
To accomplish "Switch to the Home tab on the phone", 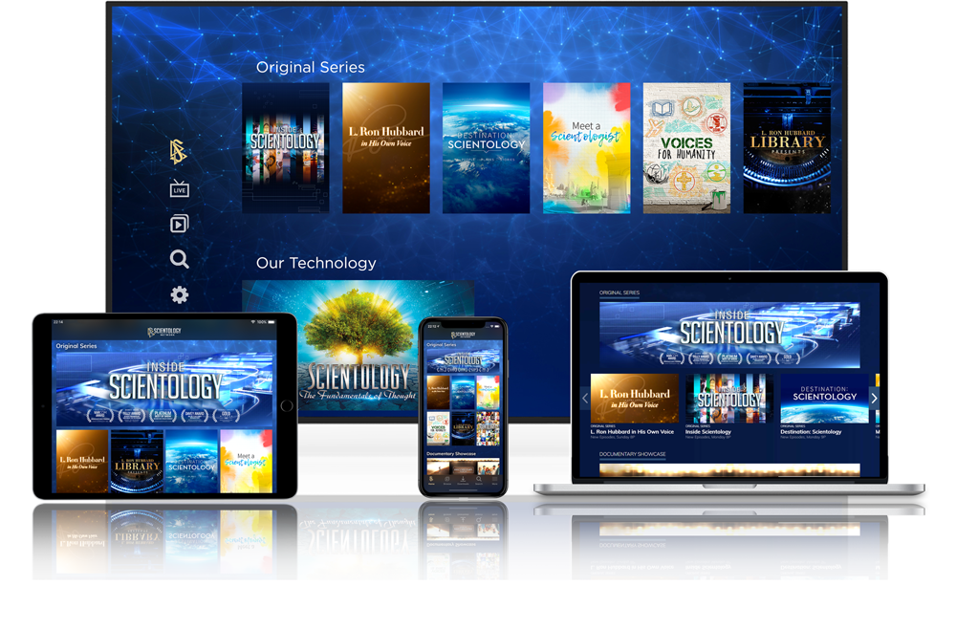I will pos(429,478).
